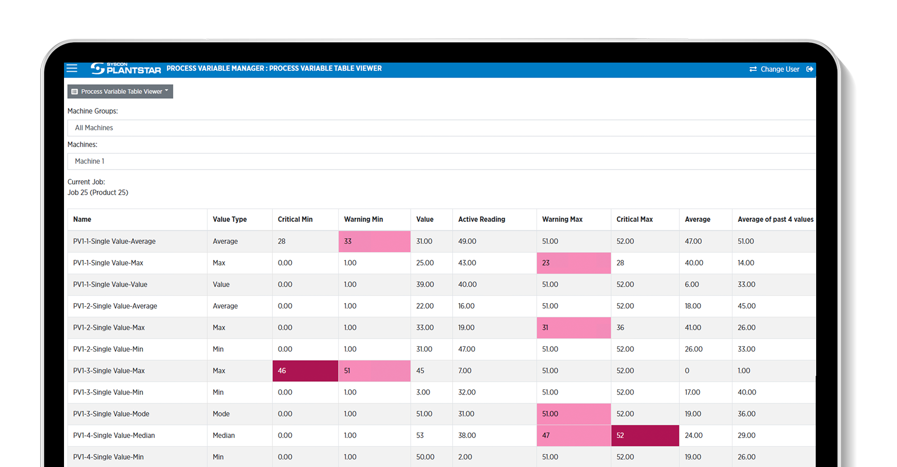
Task: Click the pink Warning Max cell in Mode row
Action: (x=574, y=414)
